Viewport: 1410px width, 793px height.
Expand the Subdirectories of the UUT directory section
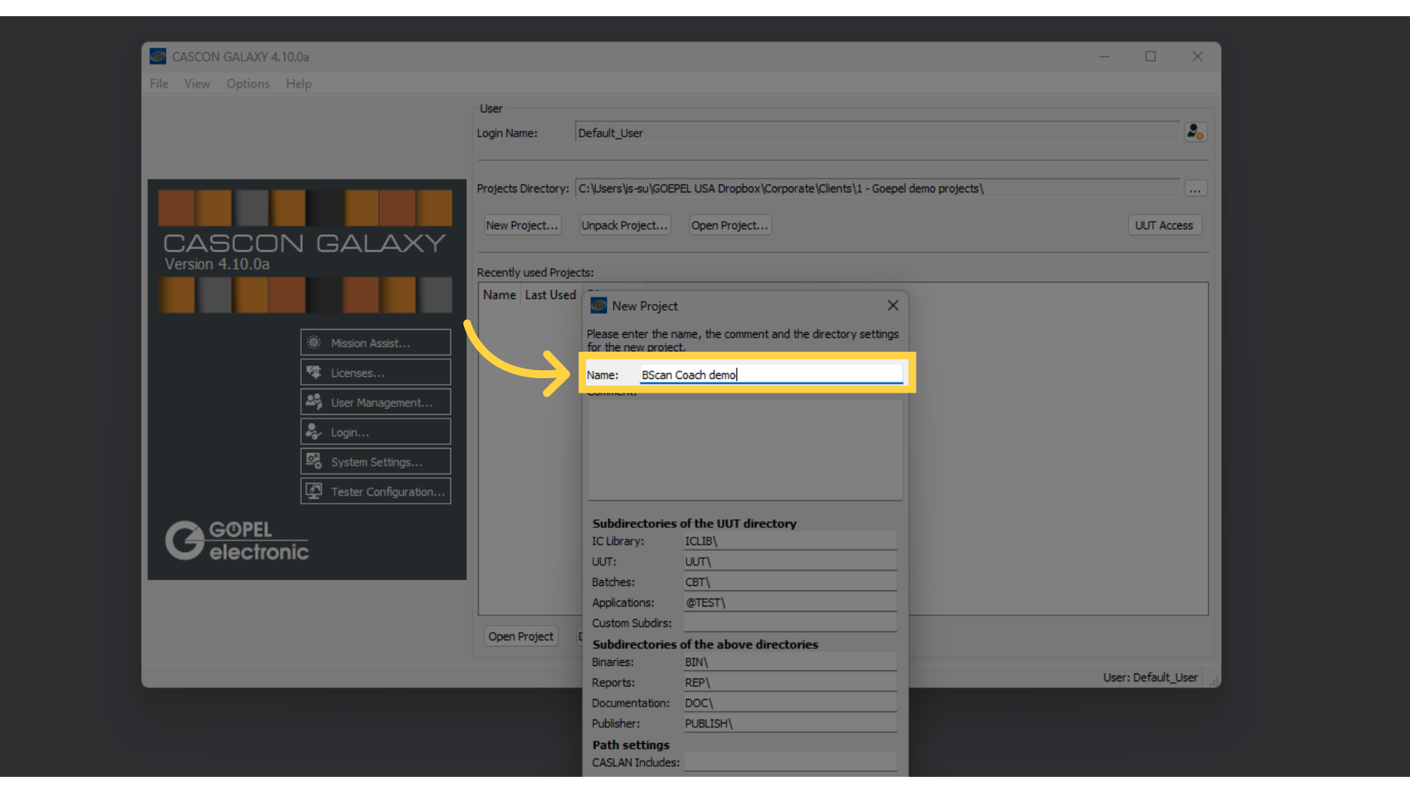click(694, 522)
